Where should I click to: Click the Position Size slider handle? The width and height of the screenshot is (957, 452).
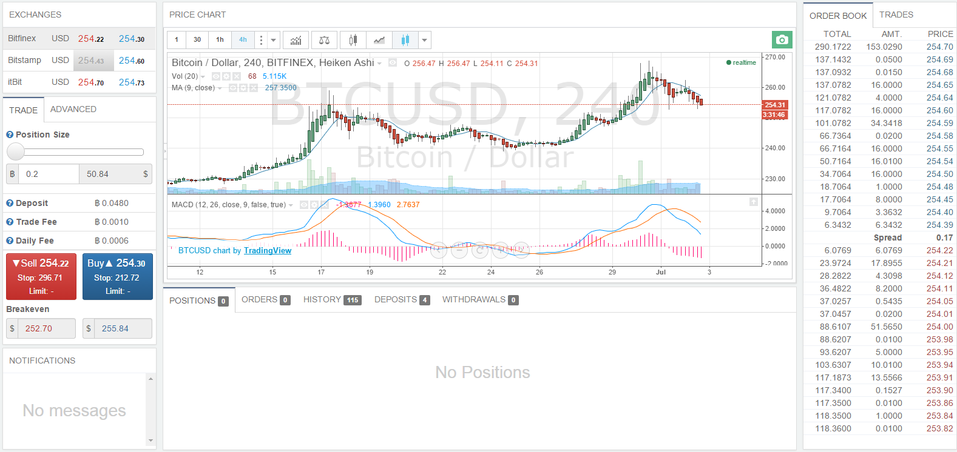point(15,151)
